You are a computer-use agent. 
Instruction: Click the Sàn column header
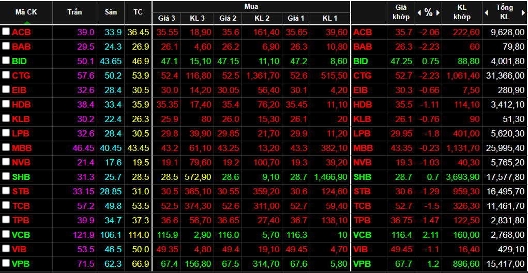111,12
